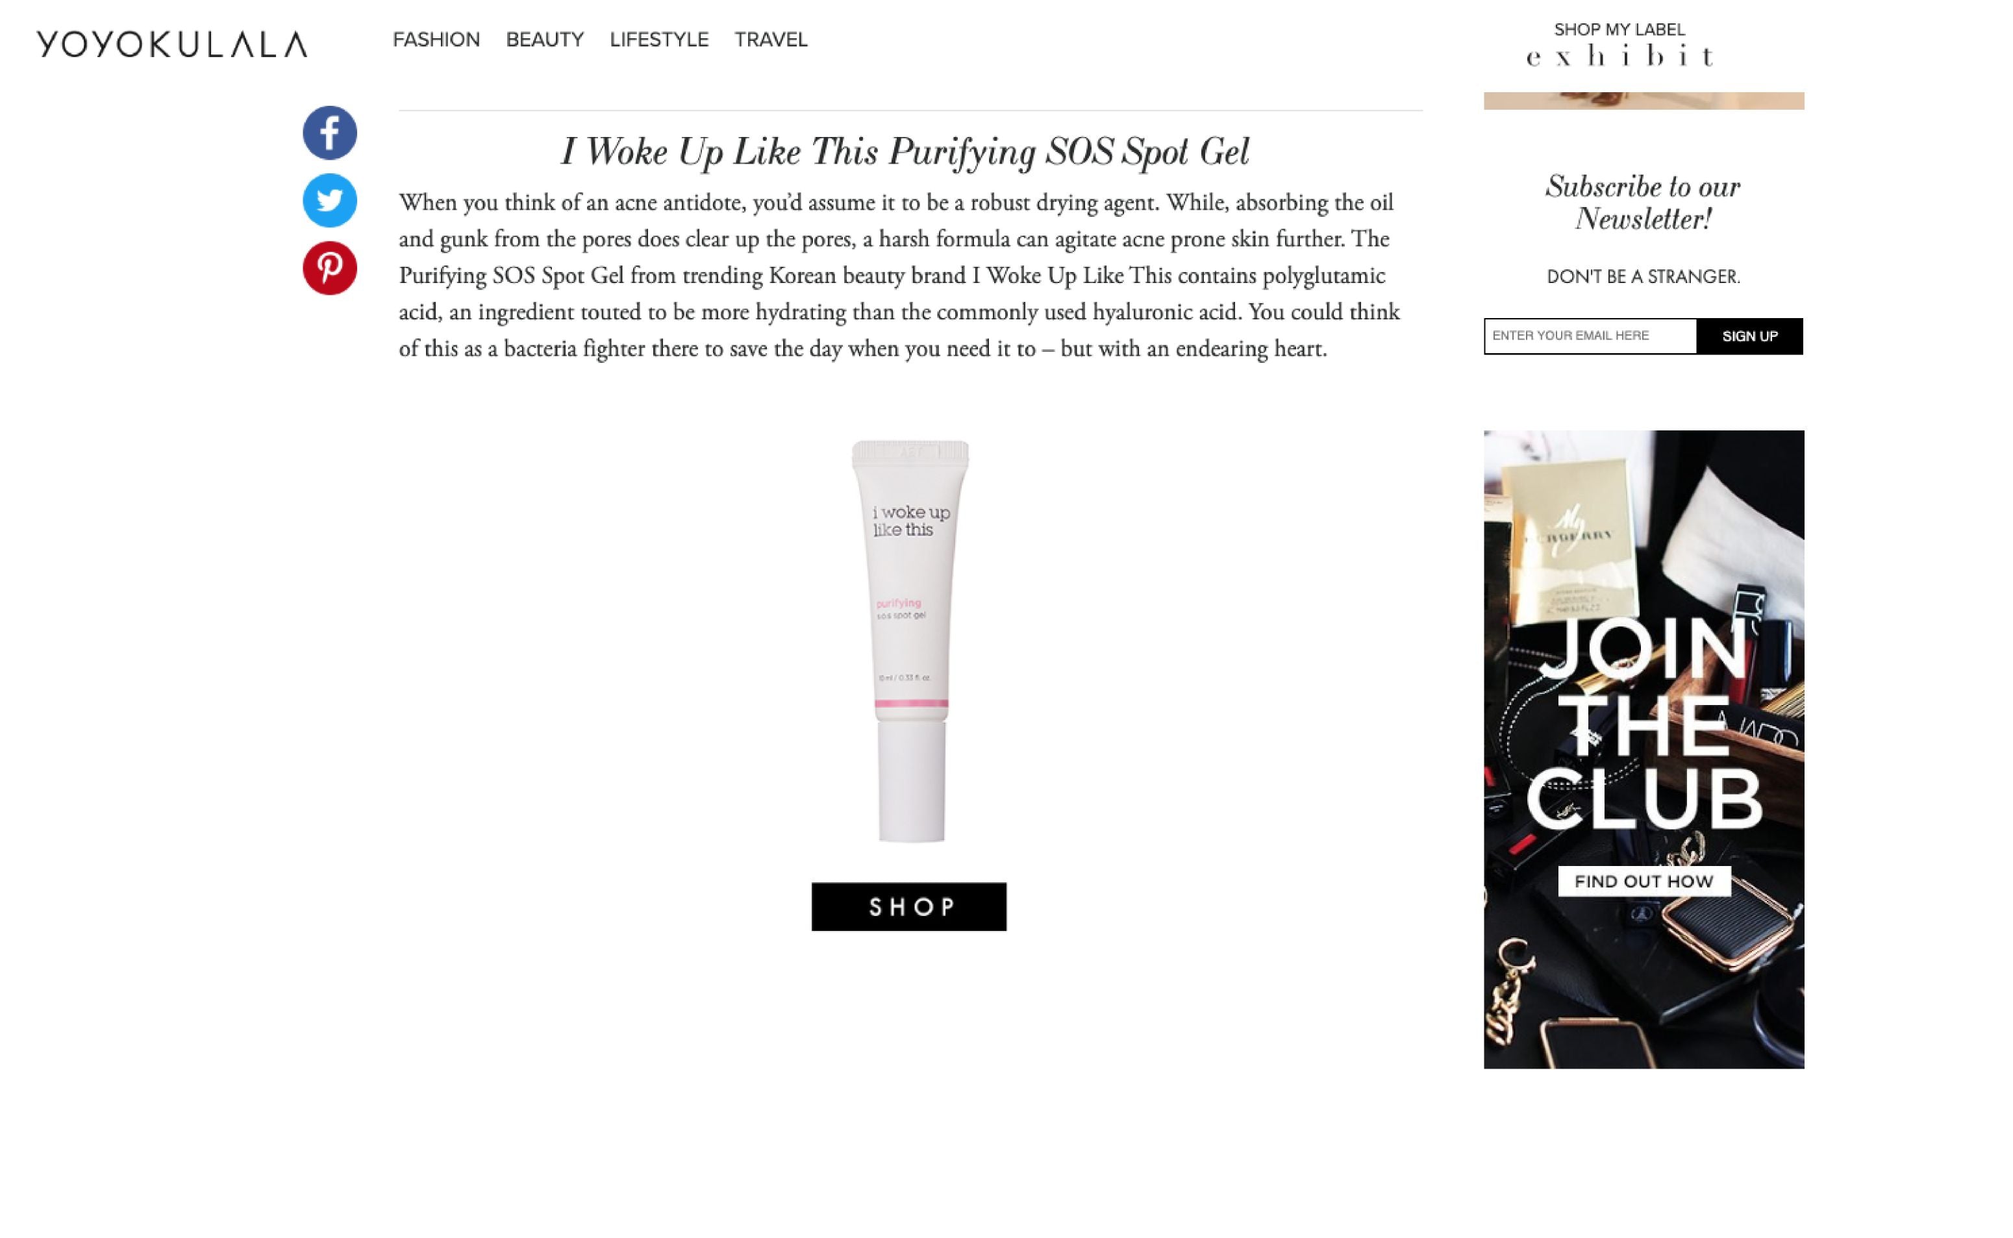Click the FIND OUT HOW button

pos(1644,881)
